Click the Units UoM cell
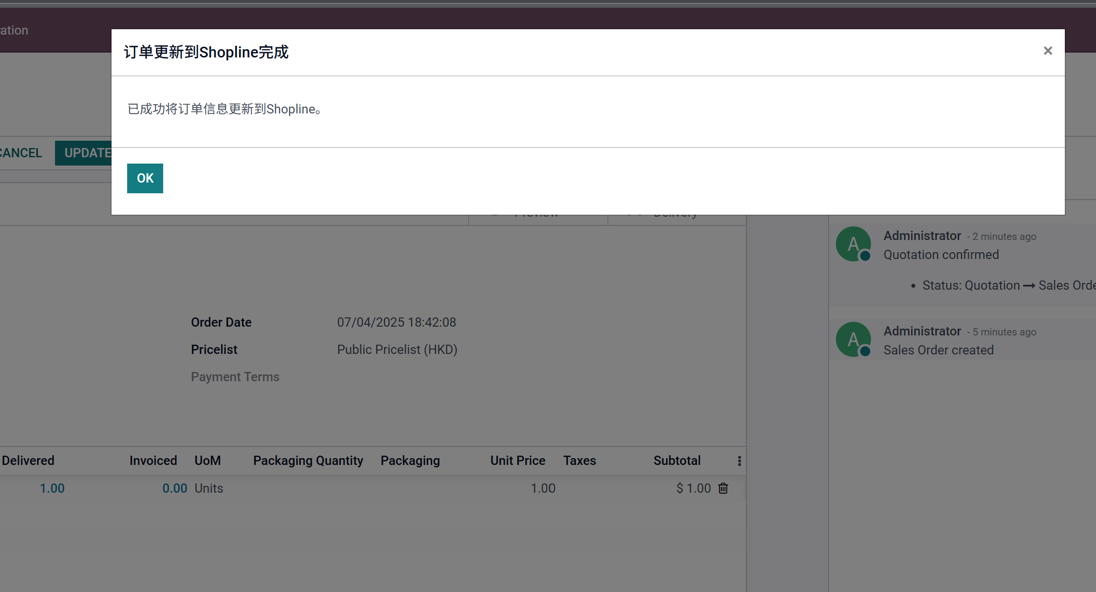Screen dimensions: 1096x592 (x=209, y=488)
